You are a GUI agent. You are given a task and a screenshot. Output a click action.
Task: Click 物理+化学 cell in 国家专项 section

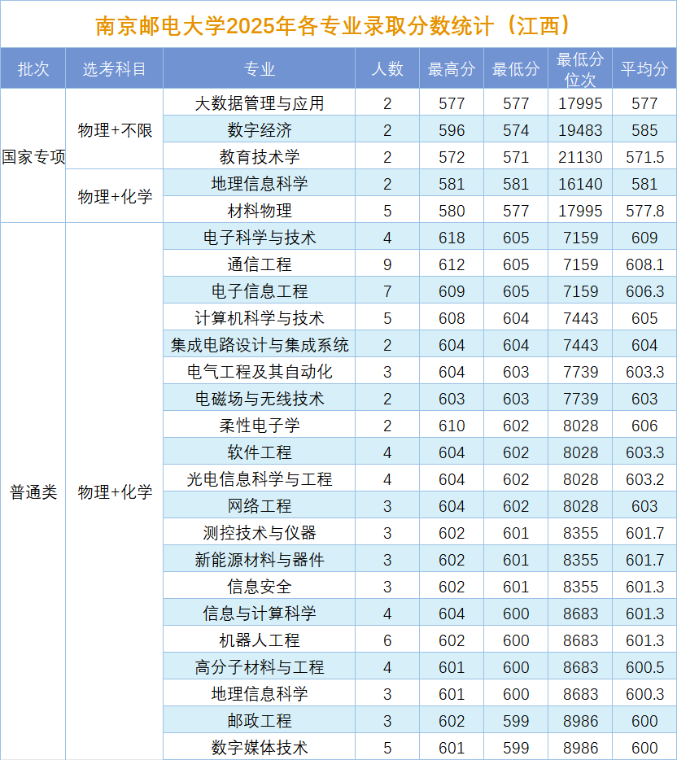coord(115,196)
